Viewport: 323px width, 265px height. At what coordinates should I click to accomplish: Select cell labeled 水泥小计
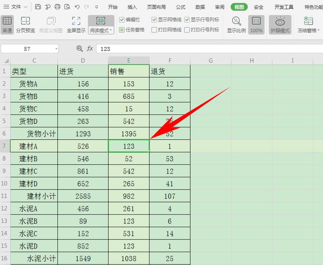pos(34,258)
